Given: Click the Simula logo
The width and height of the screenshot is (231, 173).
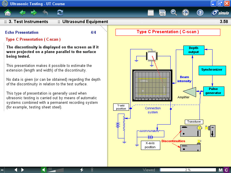Looking at the screenshot, I should point(220,13).
